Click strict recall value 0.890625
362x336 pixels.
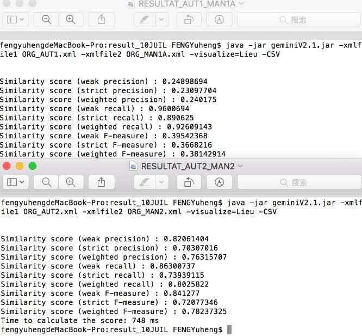point(176,118)
